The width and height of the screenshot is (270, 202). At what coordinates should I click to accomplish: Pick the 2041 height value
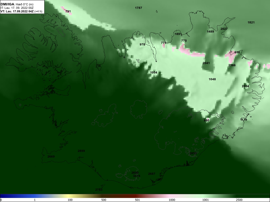206,63
